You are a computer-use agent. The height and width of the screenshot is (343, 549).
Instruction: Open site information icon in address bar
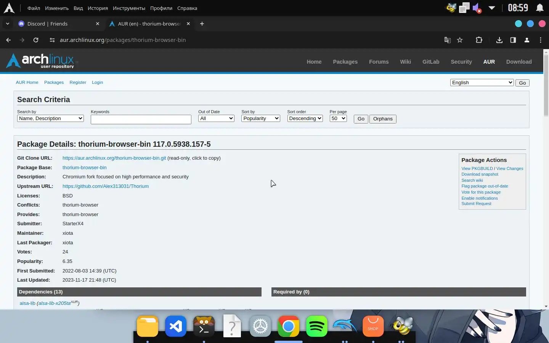click(52, 40)
